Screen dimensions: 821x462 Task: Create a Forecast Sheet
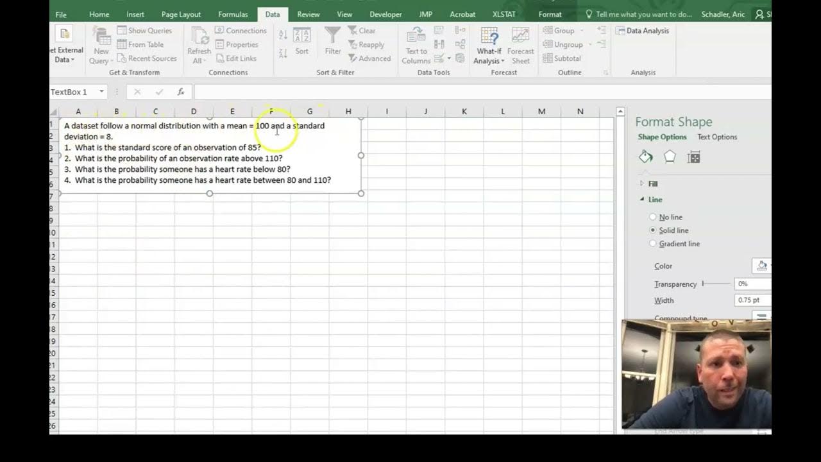520,46
